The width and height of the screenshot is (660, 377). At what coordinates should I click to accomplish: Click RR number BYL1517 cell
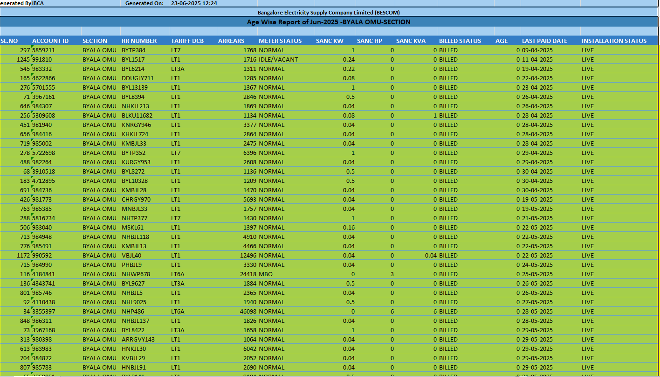click(145, 59)
